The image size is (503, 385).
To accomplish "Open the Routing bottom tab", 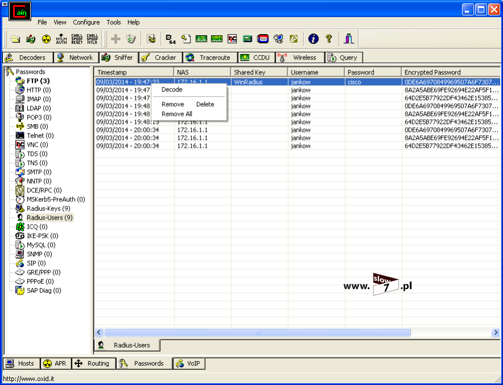I will (x=93, y=363).
